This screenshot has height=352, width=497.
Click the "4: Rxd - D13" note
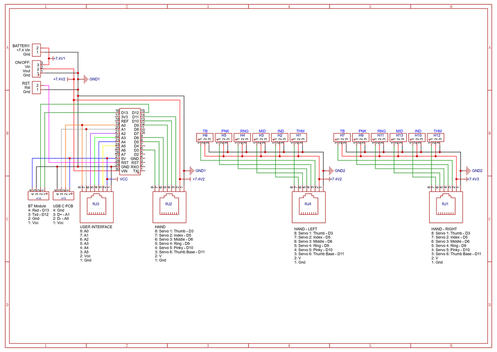click(38, 210)
